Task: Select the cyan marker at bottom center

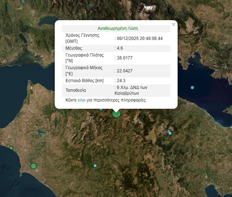Action: pyautogui.click(x=95, y=166)
